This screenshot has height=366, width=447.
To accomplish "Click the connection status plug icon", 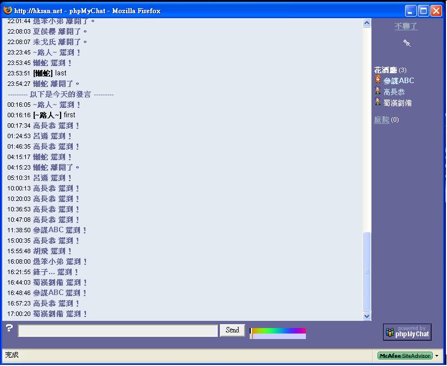I will point(407,43).
